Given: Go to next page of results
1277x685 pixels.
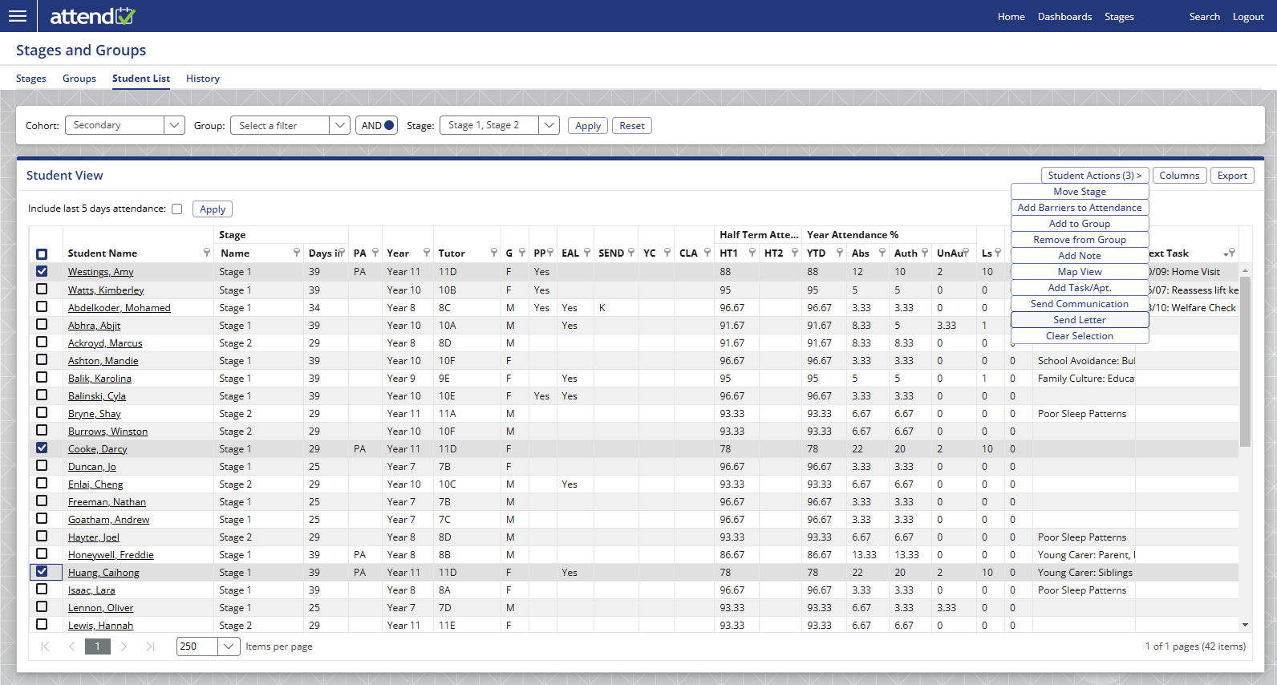Looking at the screenshot, I should click(x=124, y=646).
